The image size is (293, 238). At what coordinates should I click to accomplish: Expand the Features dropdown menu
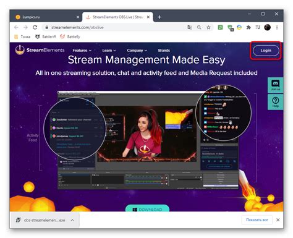(x=82, y=51)
